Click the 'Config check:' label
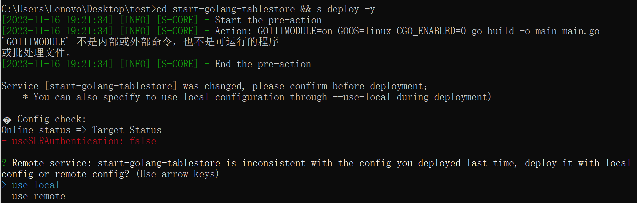The width and height of the screenshot is (637, 203). 52,119
